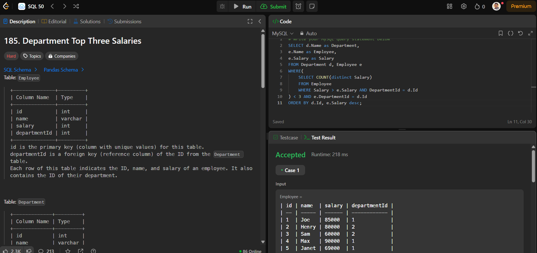Toggle the Auto lock setting
The image size is (537, 253).
(x=308, y=33)
